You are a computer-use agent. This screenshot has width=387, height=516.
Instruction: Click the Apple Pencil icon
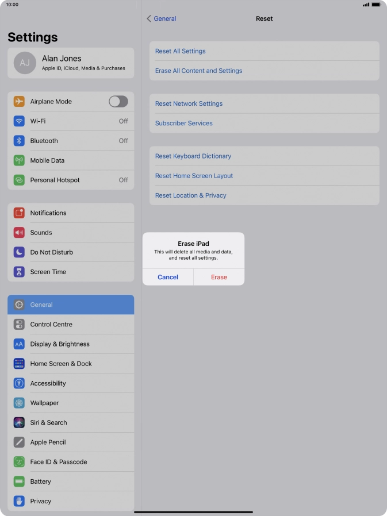tap(19, 442)
